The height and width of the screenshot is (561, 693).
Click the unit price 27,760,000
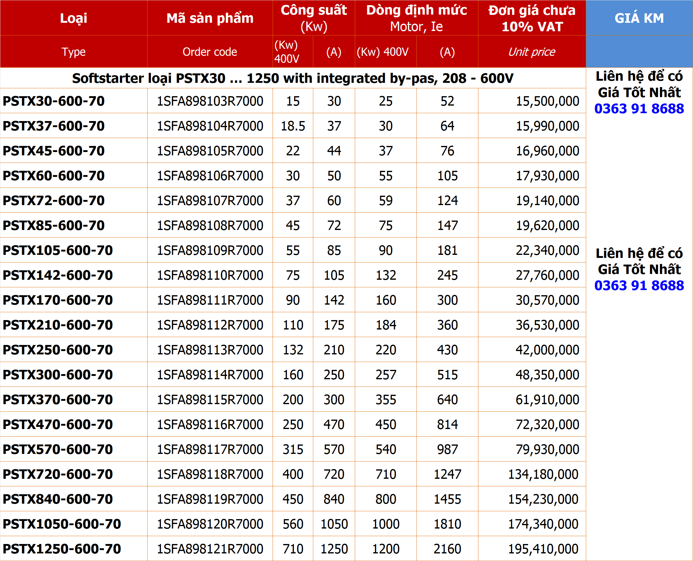547,276
